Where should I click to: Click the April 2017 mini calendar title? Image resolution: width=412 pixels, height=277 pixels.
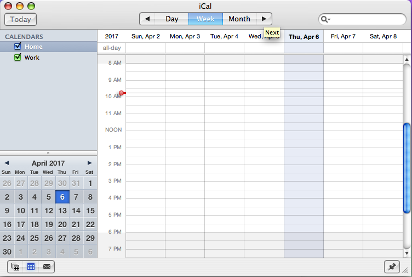click(x=48, y=163)
